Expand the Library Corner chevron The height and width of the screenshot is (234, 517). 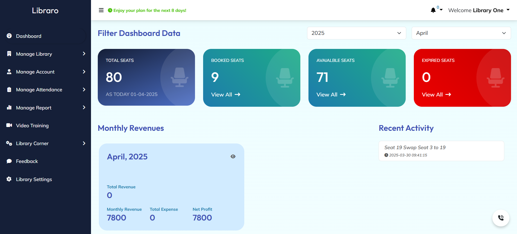point(84,143)
